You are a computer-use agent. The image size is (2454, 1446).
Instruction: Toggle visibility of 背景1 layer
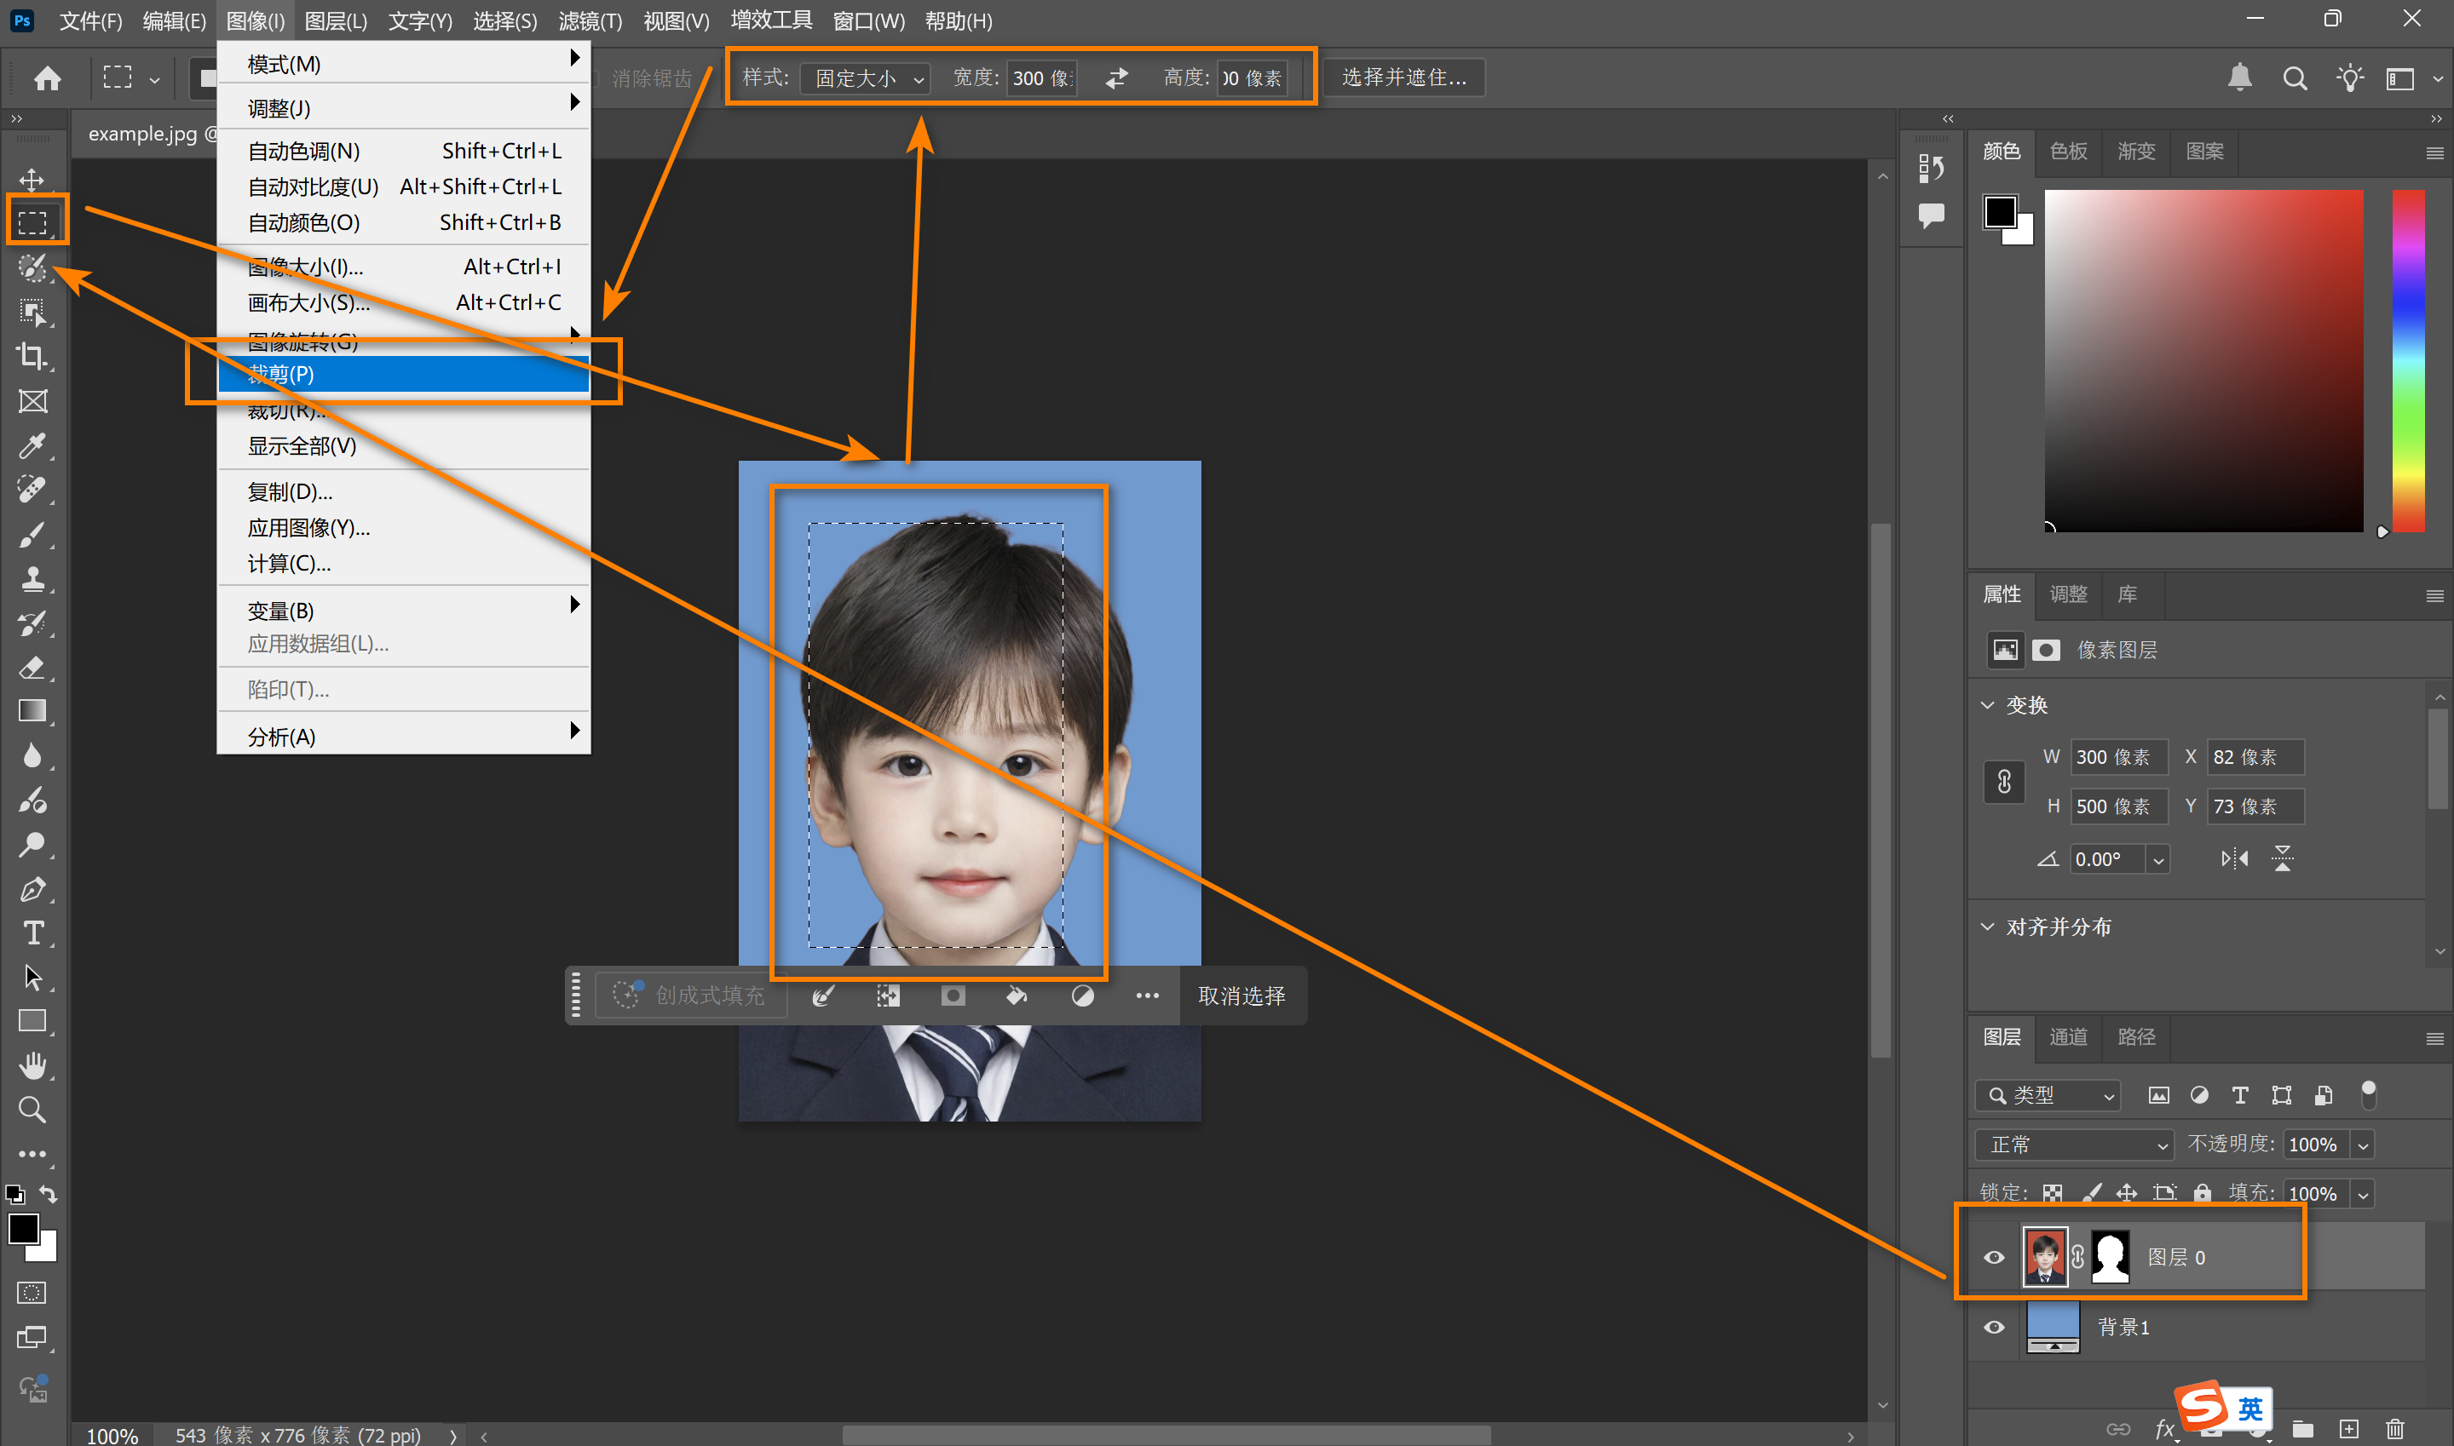1994,1327
